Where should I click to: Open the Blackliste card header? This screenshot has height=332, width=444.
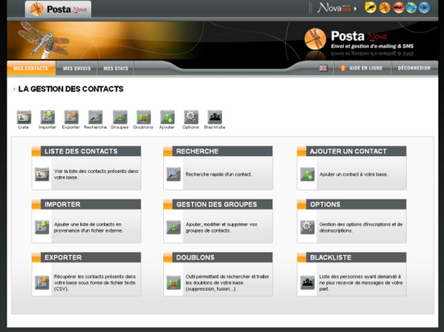point(352,258)
